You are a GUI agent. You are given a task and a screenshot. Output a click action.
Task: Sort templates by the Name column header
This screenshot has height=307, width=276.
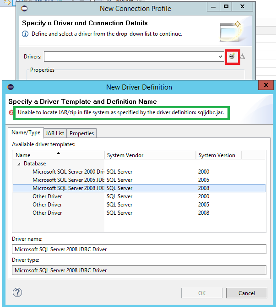(x=58, y=155)
